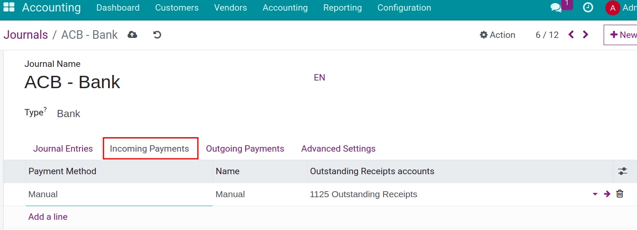Switch to the Outgoing Payments tab

245,149
